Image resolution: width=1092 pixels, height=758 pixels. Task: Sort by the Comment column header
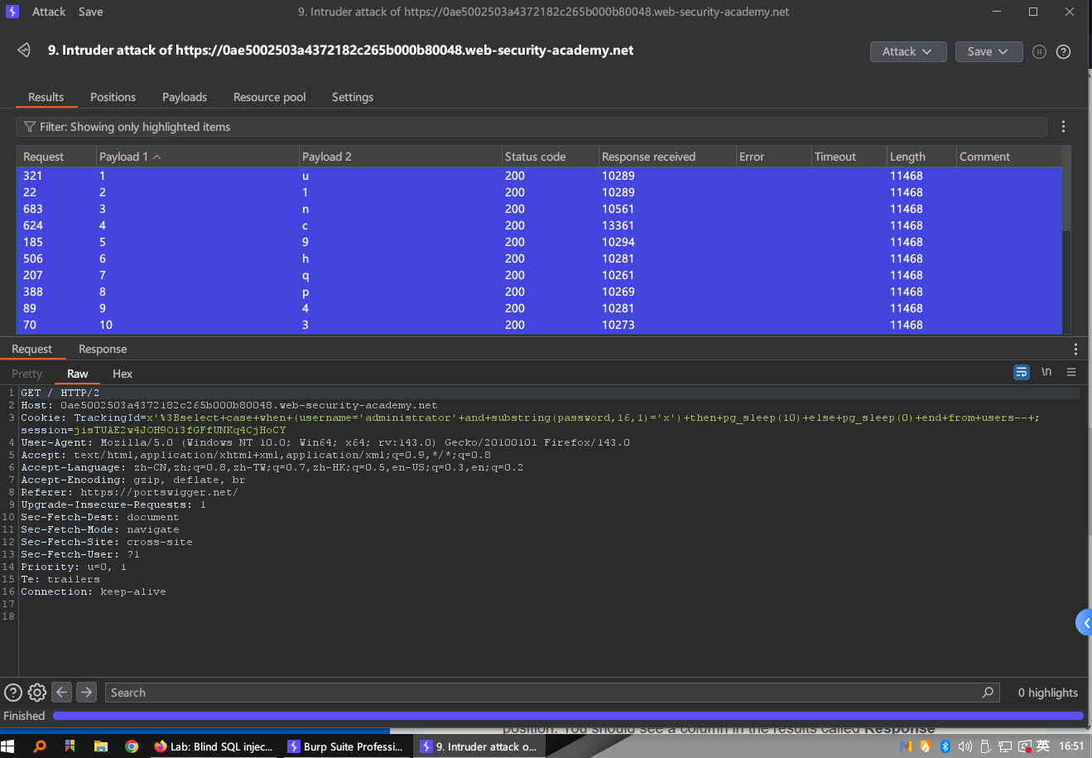1008,157
